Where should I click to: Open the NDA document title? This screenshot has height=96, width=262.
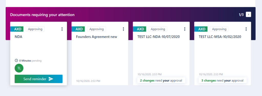pyautogui.click(x=18, y=37)
